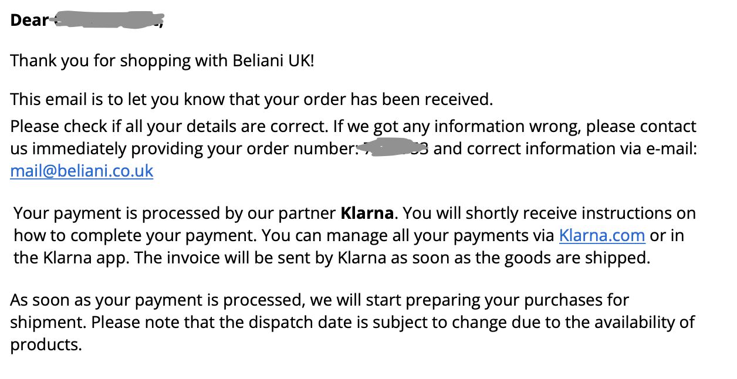Click the words the Klarna app

tap(69, 258)
